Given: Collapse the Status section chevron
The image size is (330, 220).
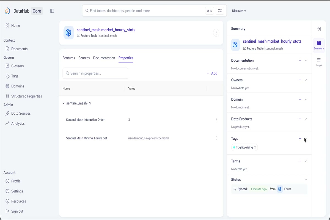Looking at the screenshot, I should coord(306,180).
